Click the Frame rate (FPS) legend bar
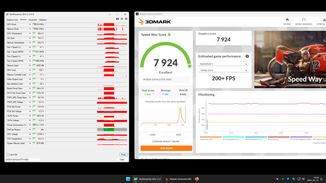This screenshot has height=183, width=326. click(x=211, y=137)
